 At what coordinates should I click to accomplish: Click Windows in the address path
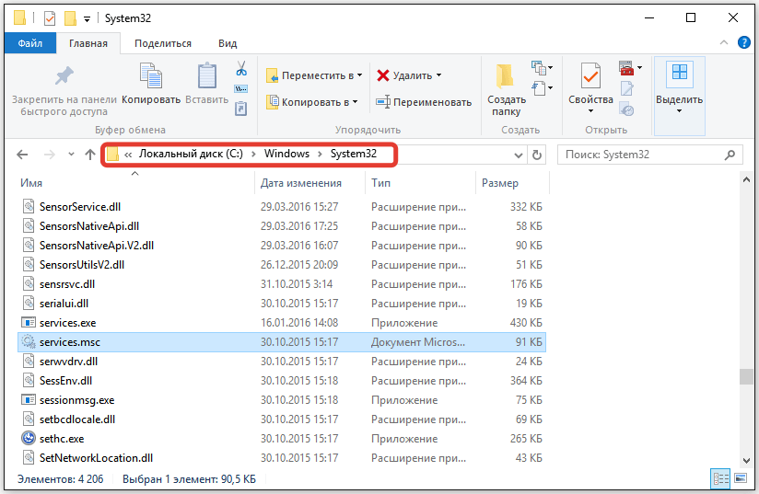coord(286,154)
